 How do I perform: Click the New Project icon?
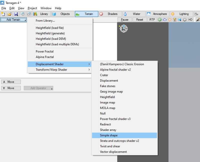pos(3,14)
